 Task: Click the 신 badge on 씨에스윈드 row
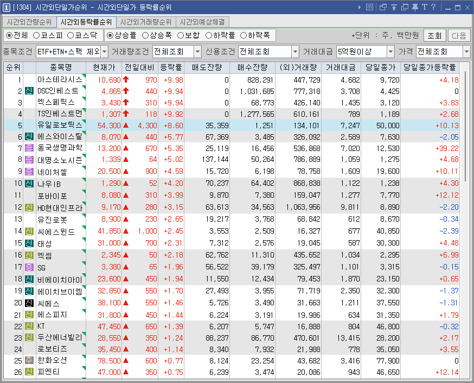tap(29, 231)
